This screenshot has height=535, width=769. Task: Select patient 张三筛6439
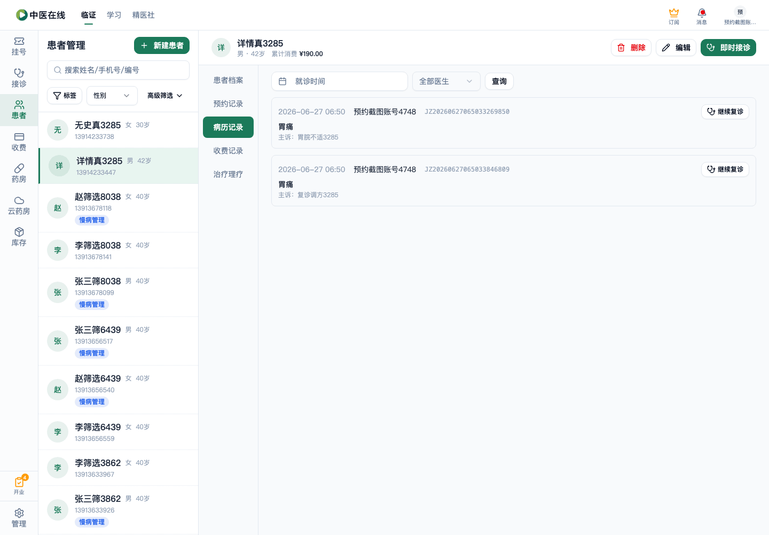[119, 341]
